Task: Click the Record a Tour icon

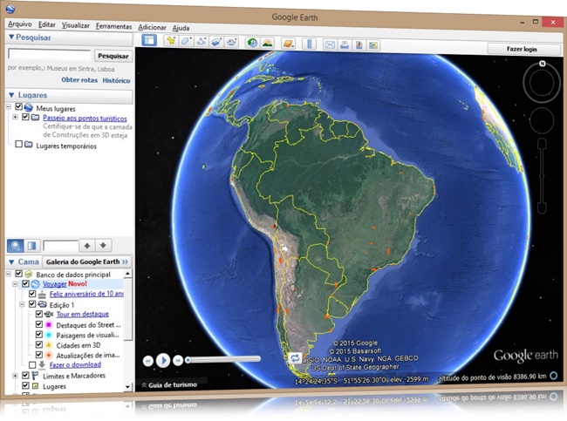Action: point(231,43)
